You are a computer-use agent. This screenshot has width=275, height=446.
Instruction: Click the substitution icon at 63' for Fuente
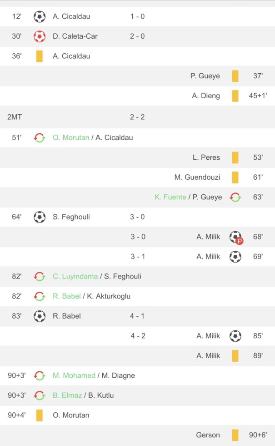[x=235, y=197]
